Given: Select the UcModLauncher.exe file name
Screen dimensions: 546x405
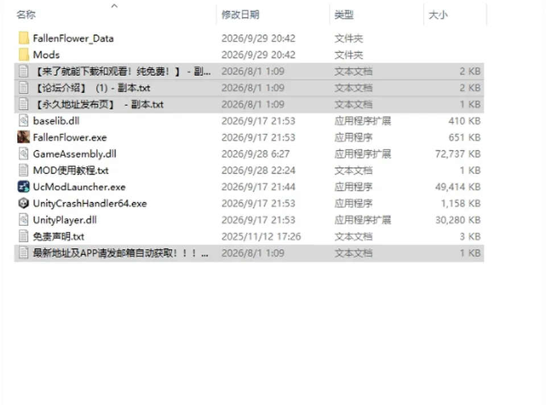Looking at the screenshot, I should (x=80, y=187).
